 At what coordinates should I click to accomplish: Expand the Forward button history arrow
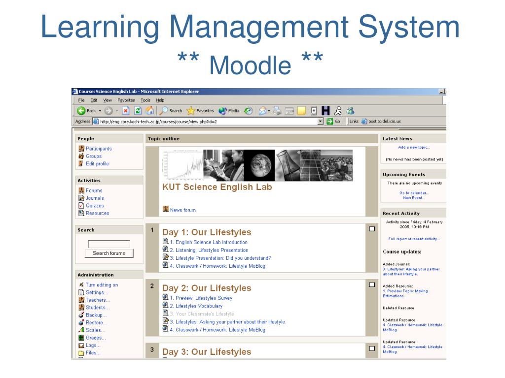(x=117, y=111)
